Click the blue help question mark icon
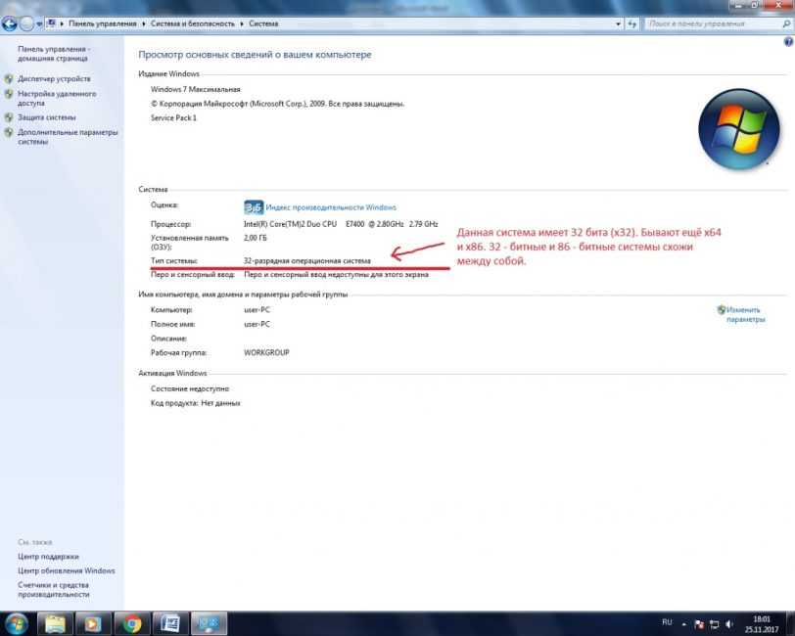This screenshot has height=636, width=795. coord(788,42)
